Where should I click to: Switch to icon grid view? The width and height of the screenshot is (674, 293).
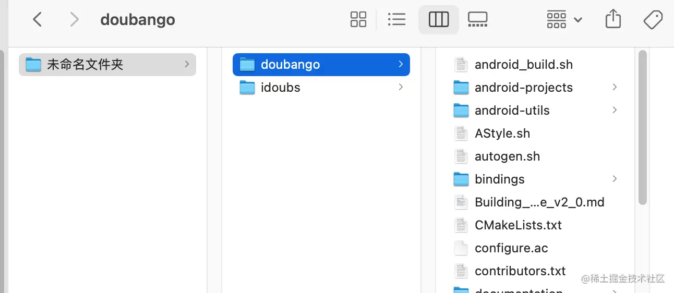[x=358, y=20]
